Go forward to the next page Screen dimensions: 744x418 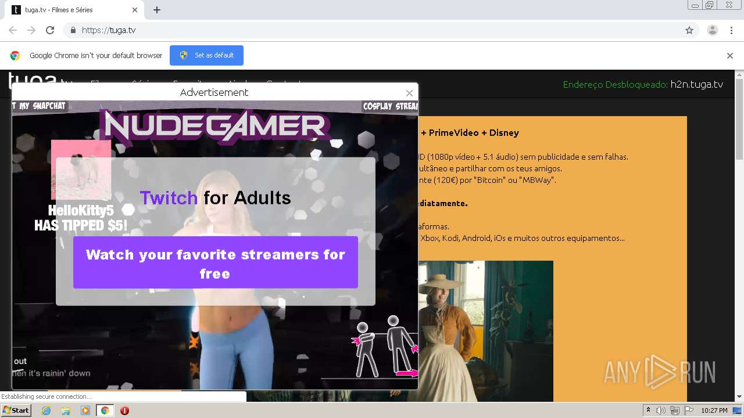pos(31,30)
